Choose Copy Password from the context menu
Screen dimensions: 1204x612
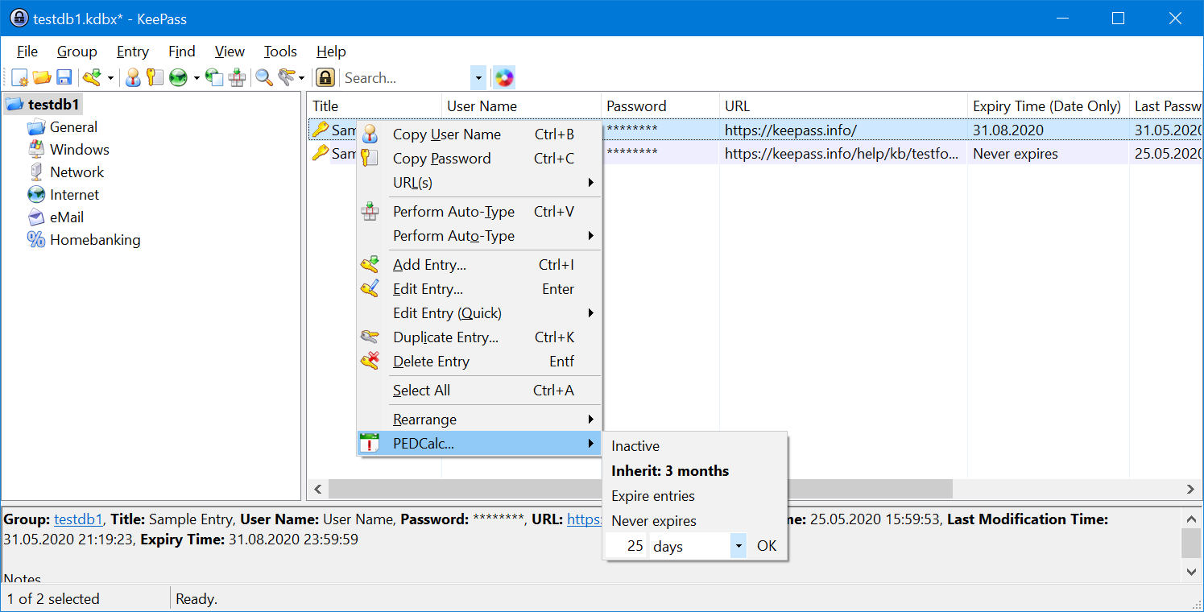coord(479,159)
